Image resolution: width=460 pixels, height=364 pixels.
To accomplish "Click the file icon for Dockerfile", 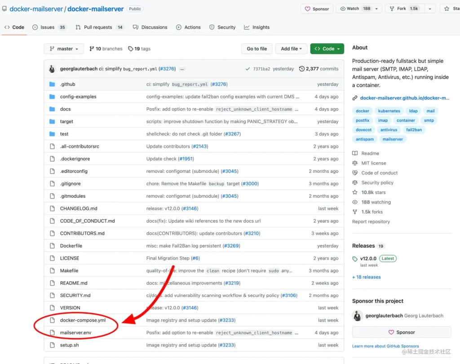I will click(x=52, y=246).
